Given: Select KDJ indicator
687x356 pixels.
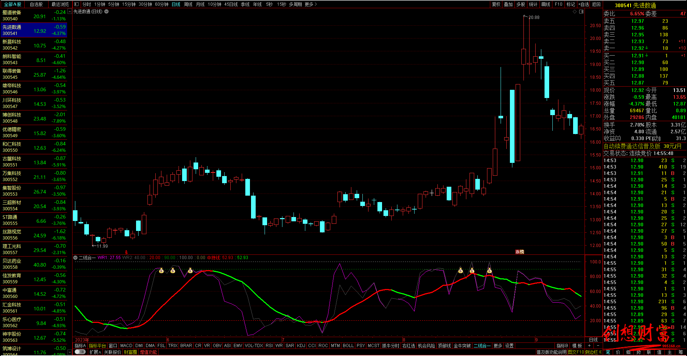Looking at the screenshot, I should point(301,346).
